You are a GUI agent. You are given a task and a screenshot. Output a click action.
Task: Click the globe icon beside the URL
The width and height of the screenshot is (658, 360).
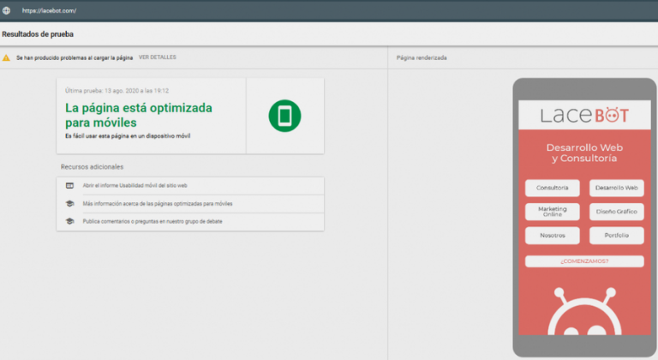[x=6, y=10]
